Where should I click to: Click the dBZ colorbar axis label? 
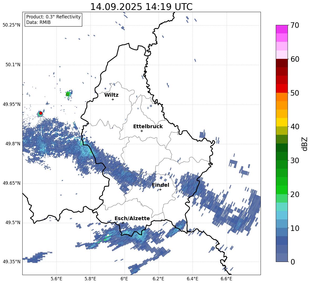click(x=304, y=144)
